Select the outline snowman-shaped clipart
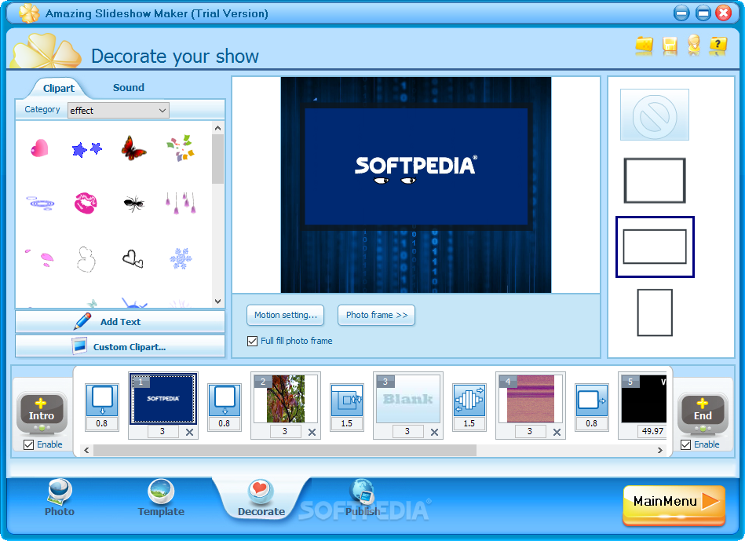745x541 pixels. pos(86,259)
